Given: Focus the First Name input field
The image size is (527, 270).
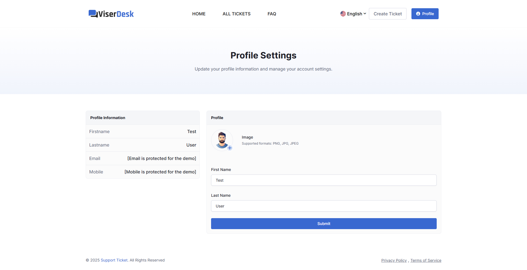Looking at the screenshot, I should coord(324,180).
